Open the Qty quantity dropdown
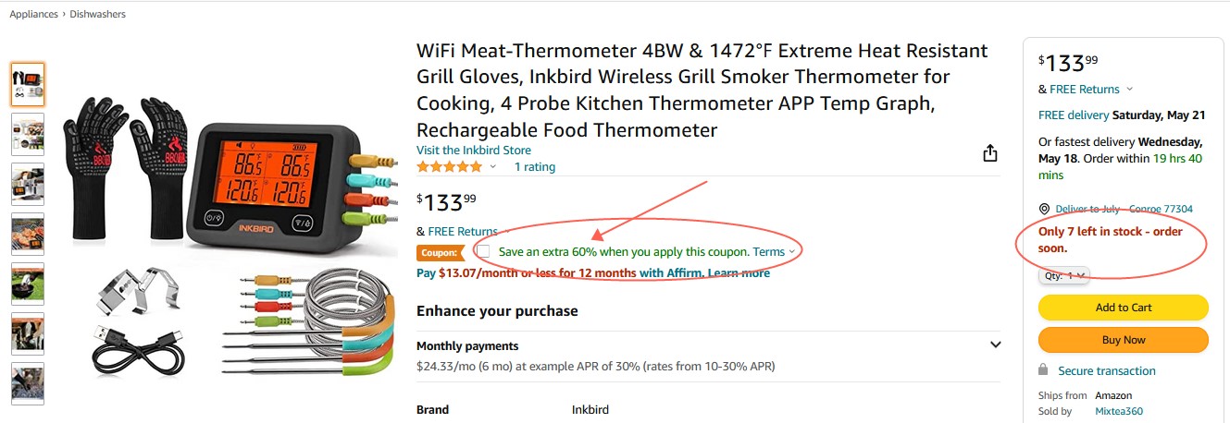Image resolution: width=1230 pixels, height=423 pixels. pyautogui.click(x=1064, y=275)
